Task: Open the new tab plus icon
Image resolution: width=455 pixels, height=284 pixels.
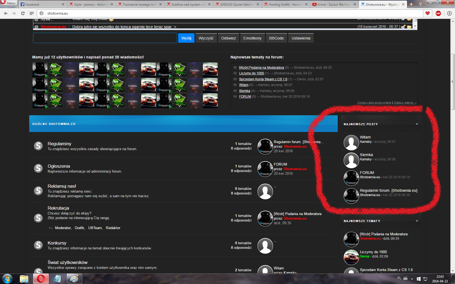Action: coord(411,4)
